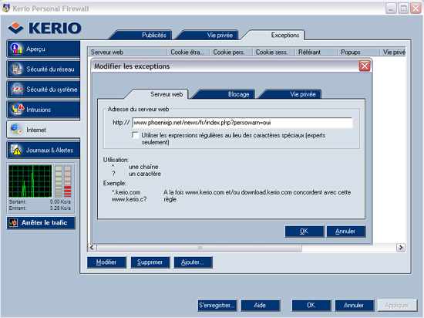Click the scroll right arrow
424x318 pixels.
[x=400, y=248]
